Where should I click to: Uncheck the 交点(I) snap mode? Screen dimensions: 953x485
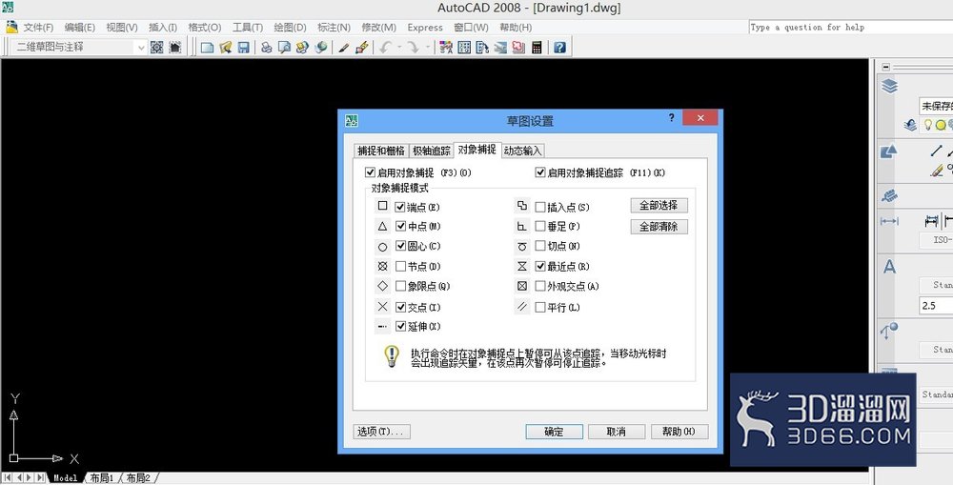pyautogui.click(x=400, y=307)
